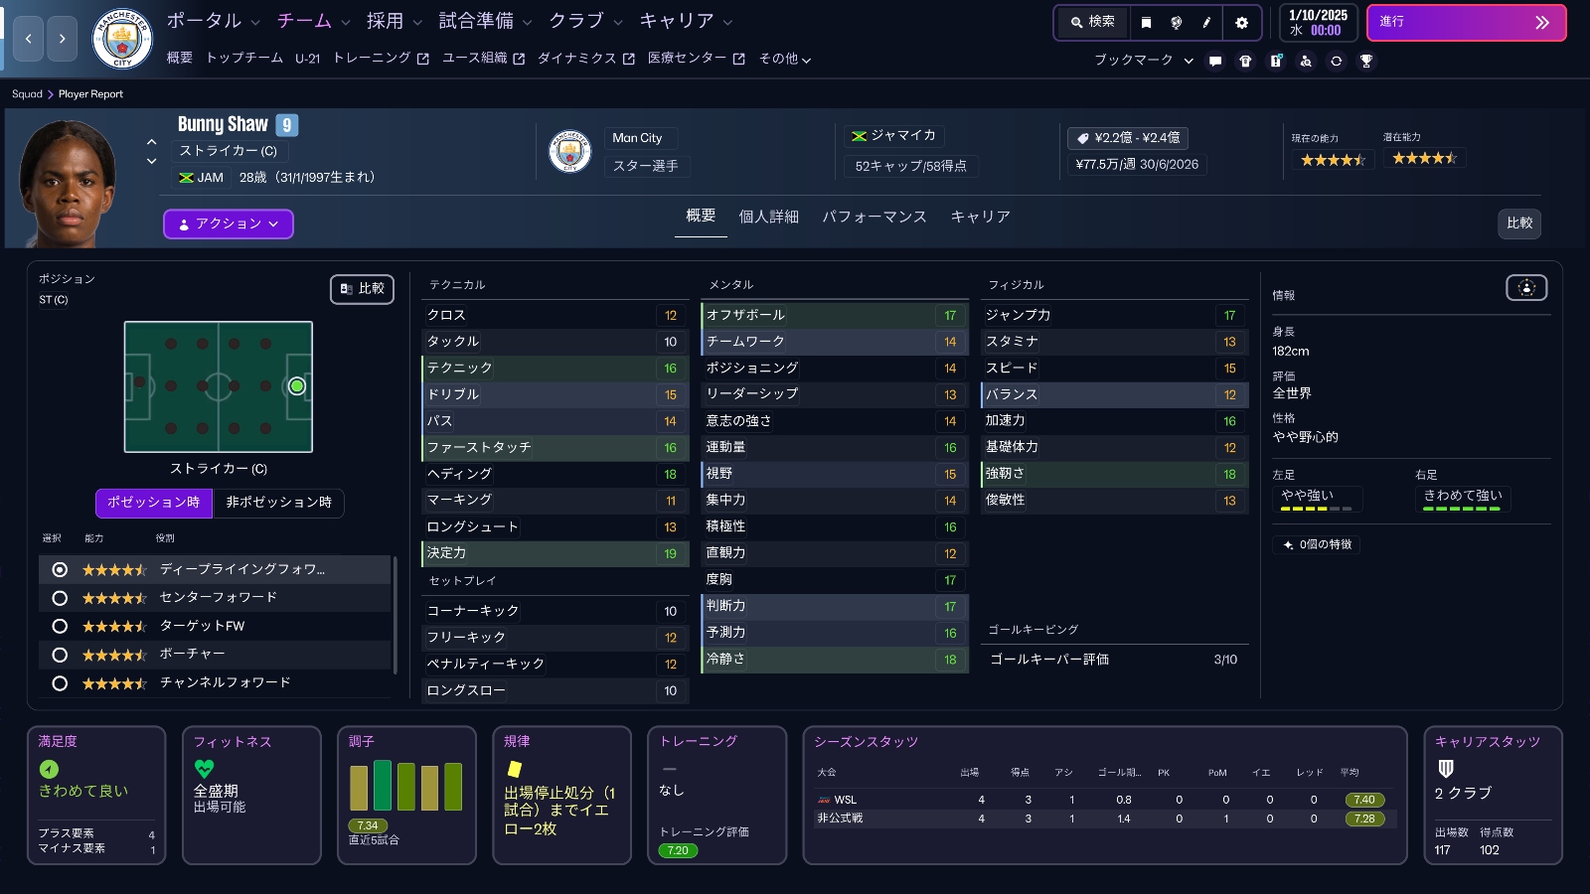The width and height of the screenshot is (1590, 894).
Task: Switch to 非ポゼッション時 view
Action: click(x=279, y=504)
